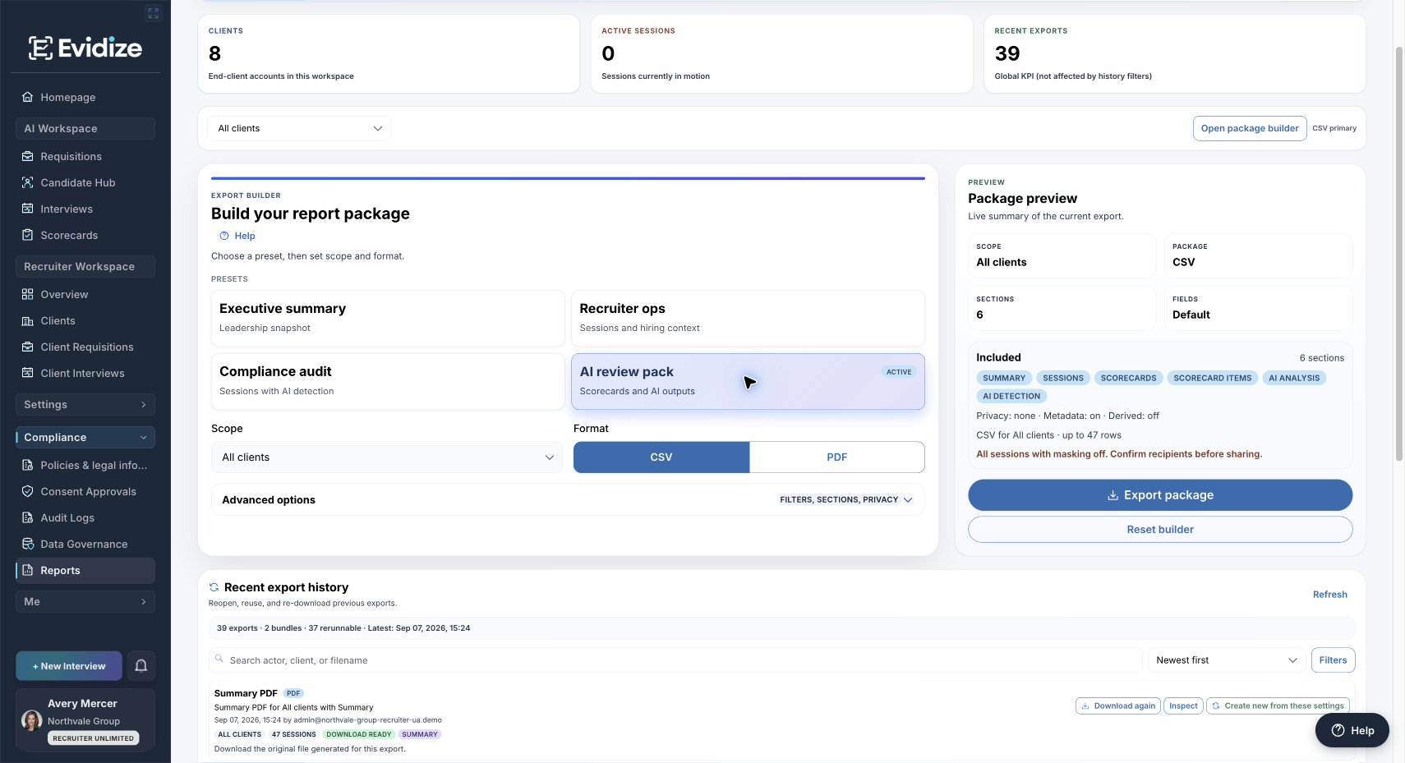Choose the Executive summary preset
The width and height of the screenshot is (1405, 763).
[x=388, y=318]
